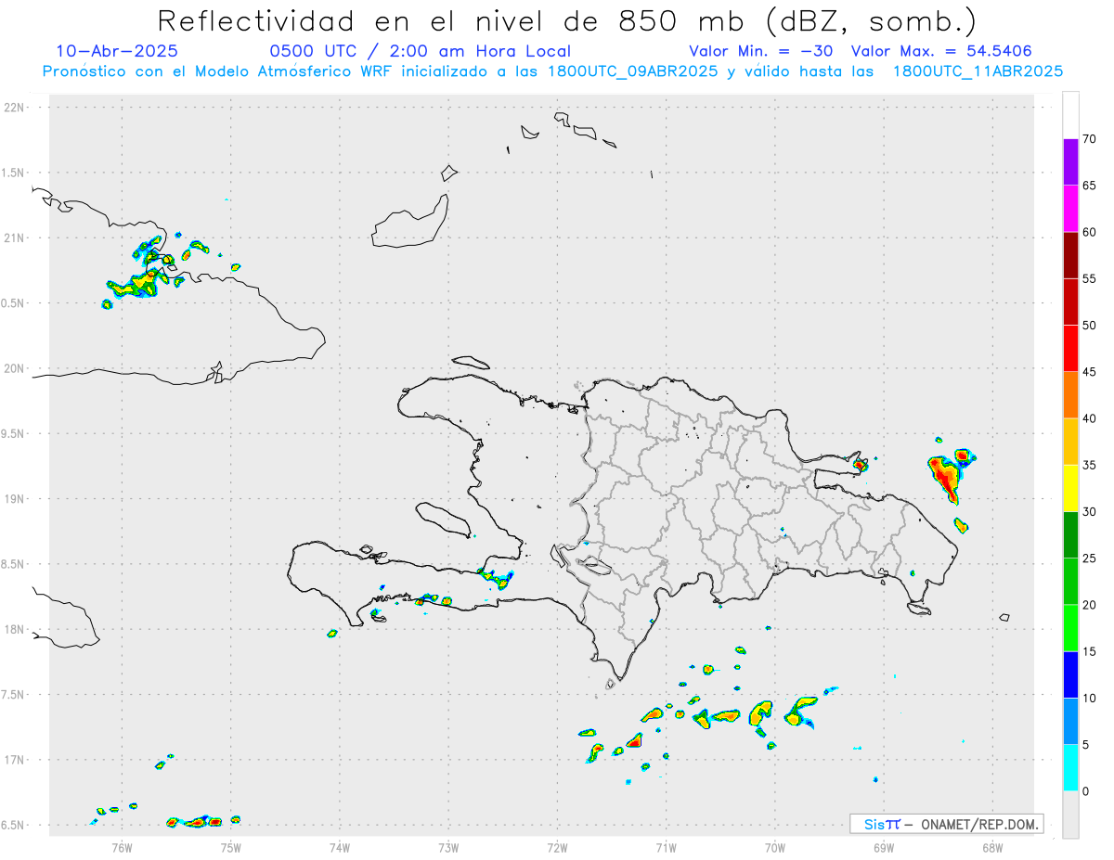Click the '70W' longitude axis label

coord(774,847)
